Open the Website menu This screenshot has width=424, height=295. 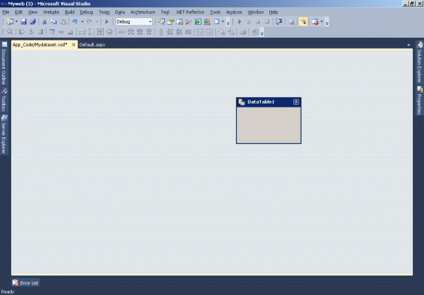coord(51,12)
